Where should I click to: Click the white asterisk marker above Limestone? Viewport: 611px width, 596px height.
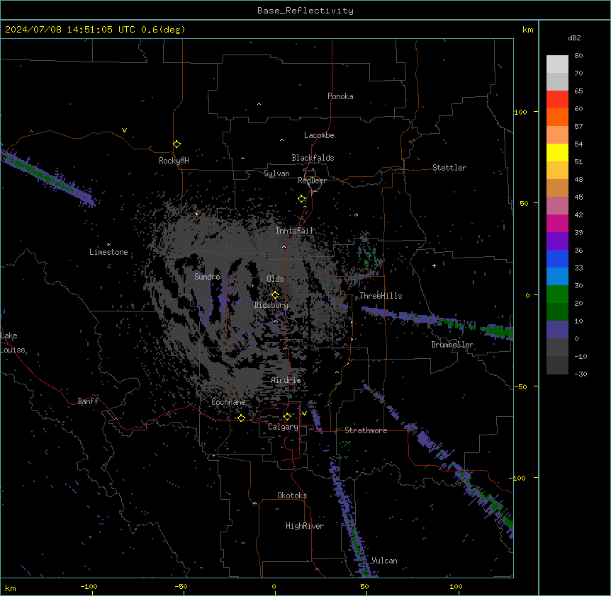tap(108, 245)
